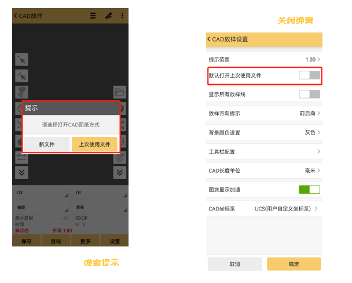Disable 图块显示加速 switch

click(309, 189)
